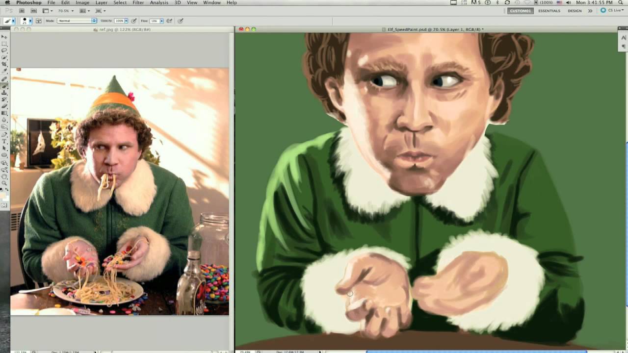Select the Gradient tool
The height and width of the screenshot is (353, 628).
click(4, 113)
